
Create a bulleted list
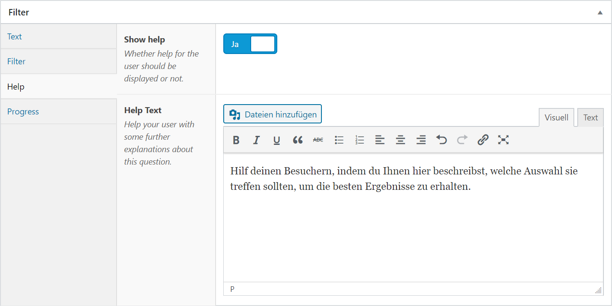[339, 140]
